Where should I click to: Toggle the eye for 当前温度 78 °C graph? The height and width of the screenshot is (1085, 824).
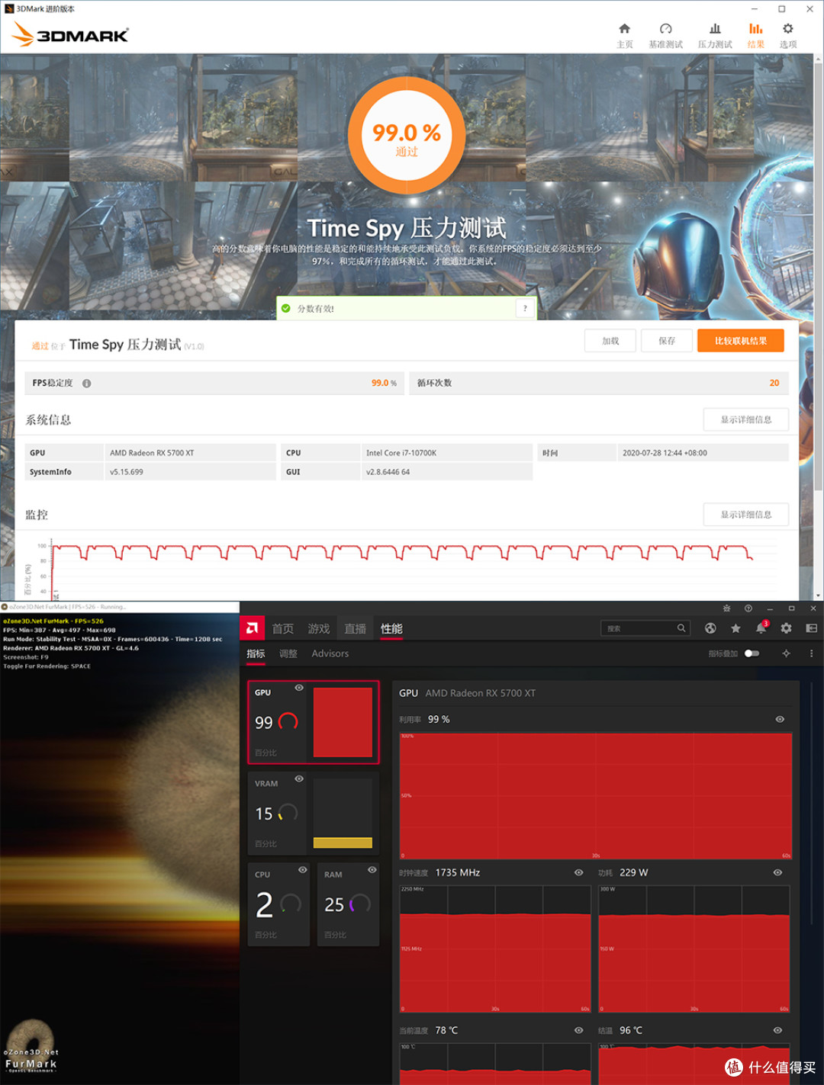click(x=578, y=1030)
